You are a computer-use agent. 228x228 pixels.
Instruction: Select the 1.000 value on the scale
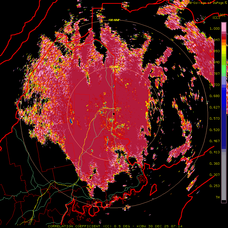(x=215, y=28)
